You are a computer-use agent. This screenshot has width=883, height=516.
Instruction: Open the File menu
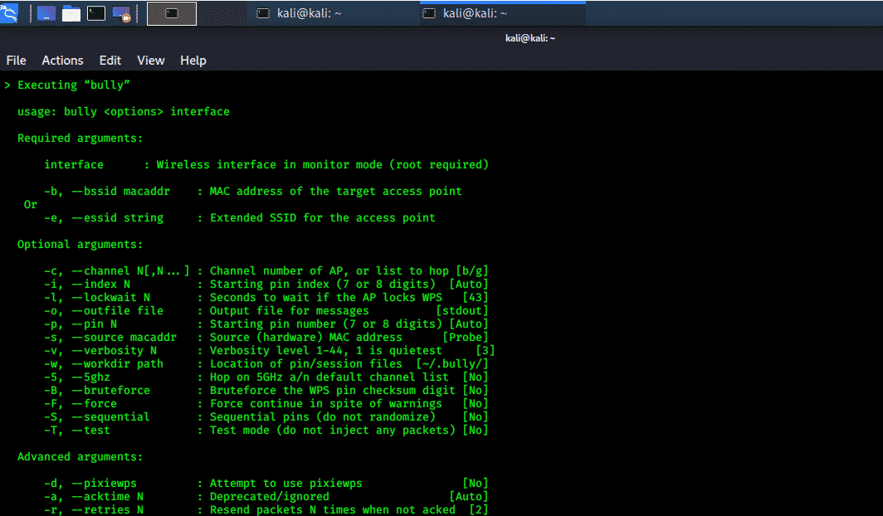pyautogui.click(x=17, y=61)
